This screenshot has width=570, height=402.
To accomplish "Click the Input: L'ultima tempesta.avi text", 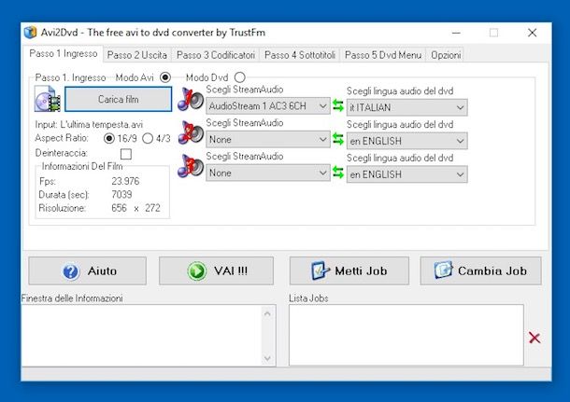I will pyautogui.click(x=89, y=124).
